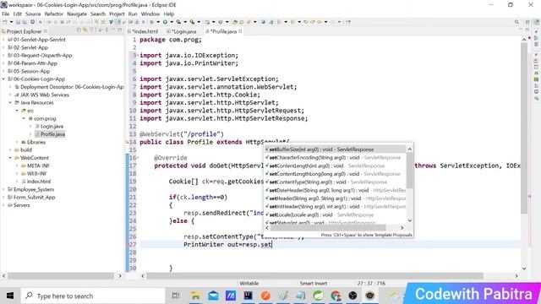The width and height of the screenshot is (541, 304).
Task: Expand the Libraries node
Action: click(17, 142)
